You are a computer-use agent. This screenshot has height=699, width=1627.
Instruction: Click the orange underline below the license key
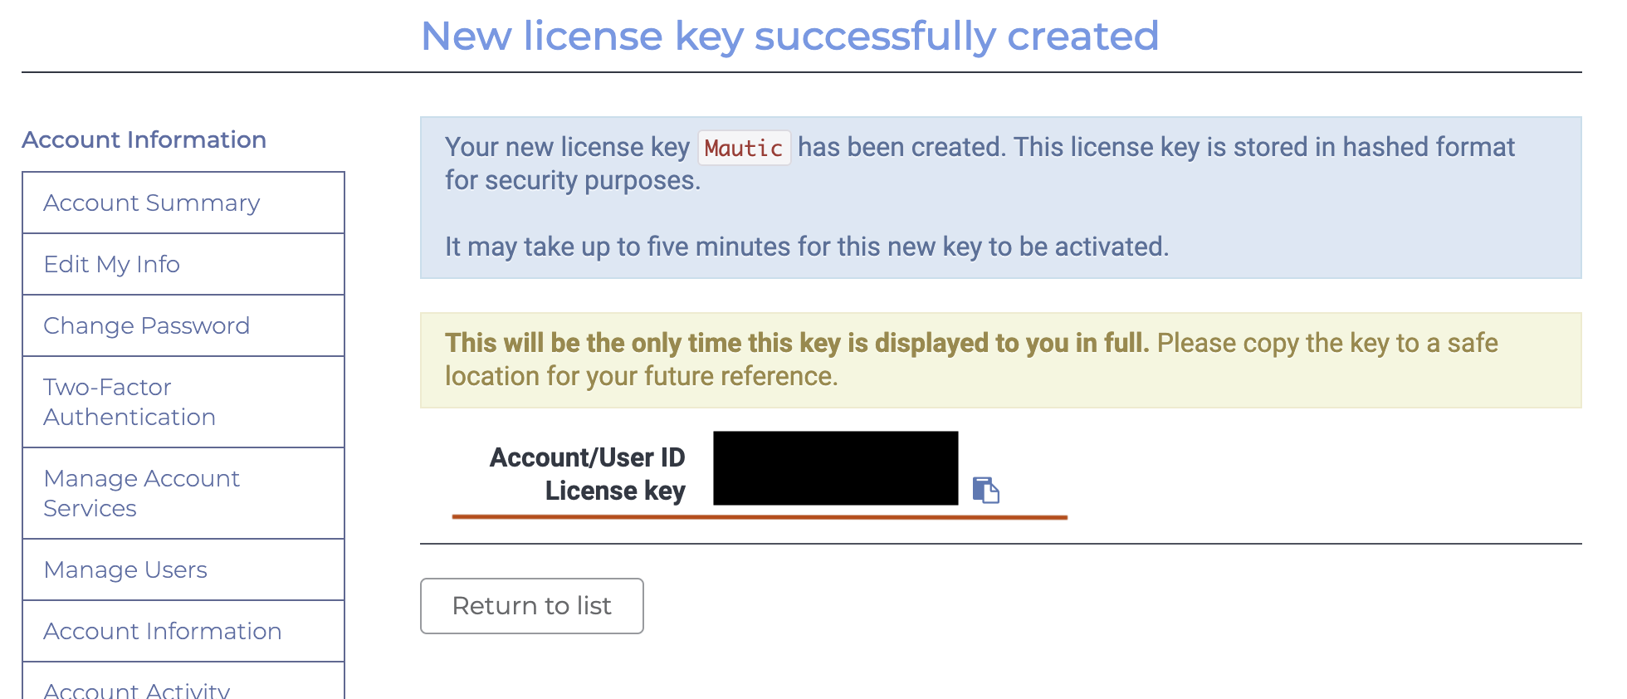tap(760, 517)
